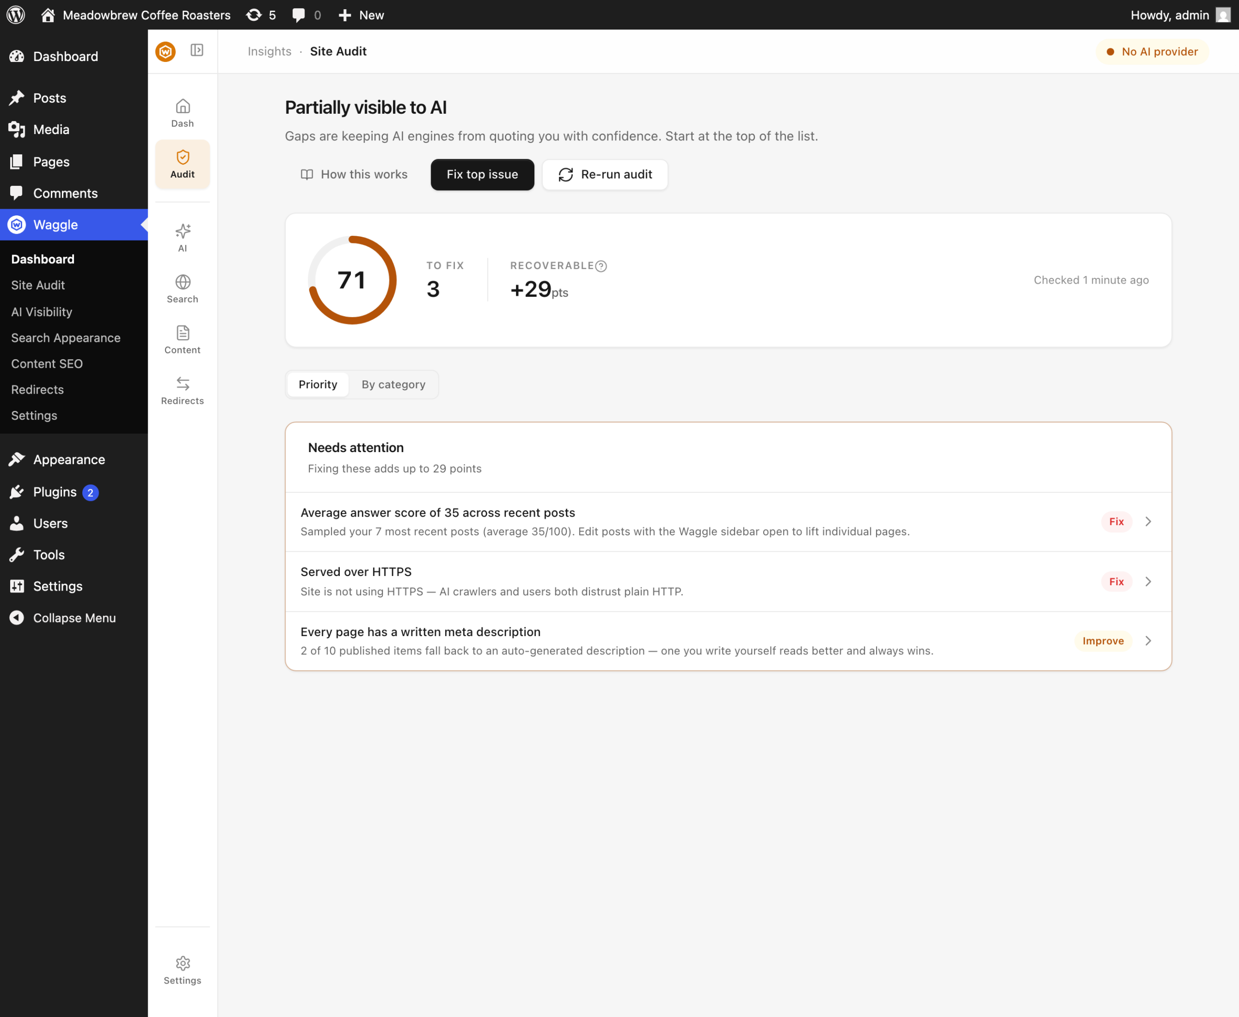Click the Appearance brush icon
Screen dimensions: 1239x1017
16,459
